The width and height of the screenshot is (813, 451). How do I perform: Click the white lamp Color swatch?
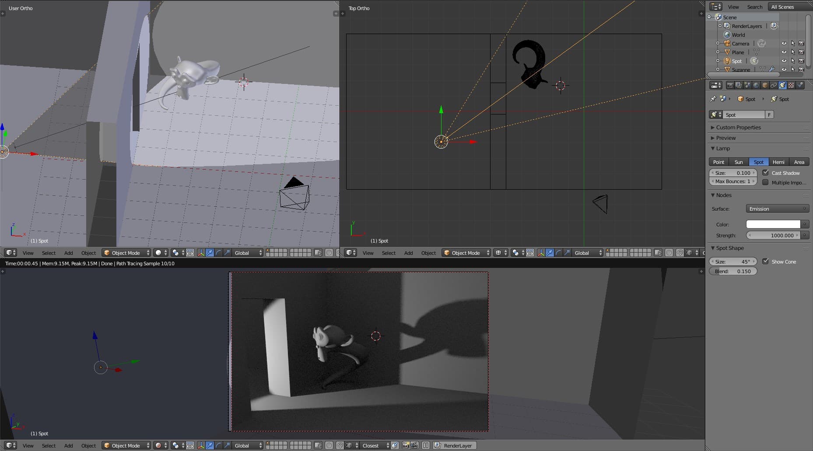773,224
